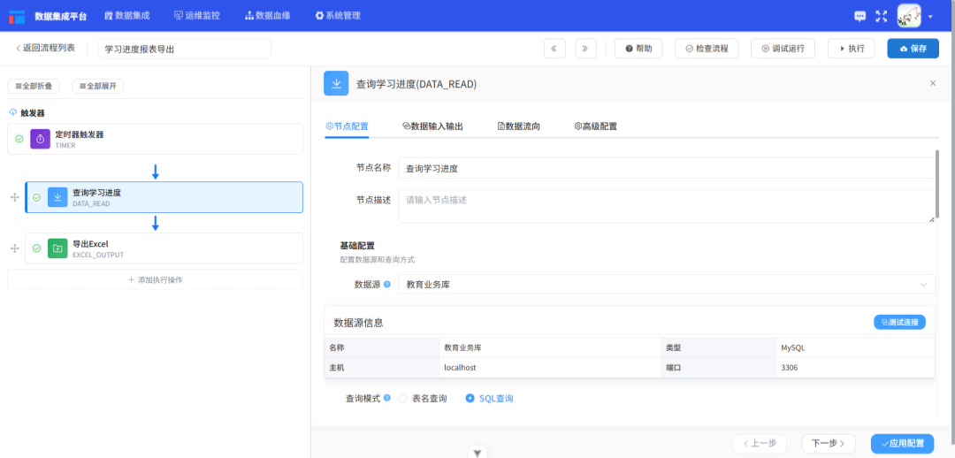Image resolution: width=955 pixels, height=458 pixels.
Task: Switch to 高级配置 tab
Action: click(x=596, y=126)
